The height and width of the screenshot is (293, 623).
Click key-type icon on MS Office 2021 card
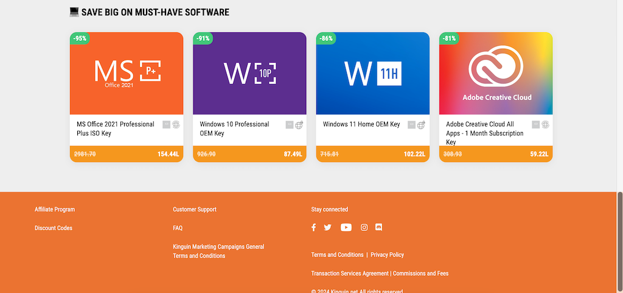166,125
